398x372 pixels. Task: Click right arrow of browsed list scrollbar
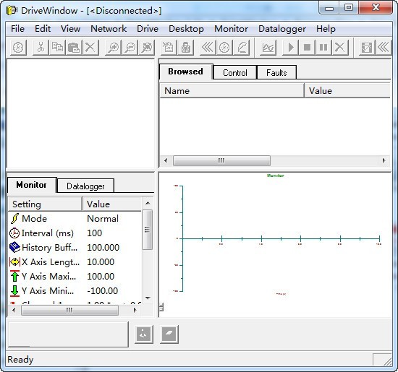click(384, 160)
